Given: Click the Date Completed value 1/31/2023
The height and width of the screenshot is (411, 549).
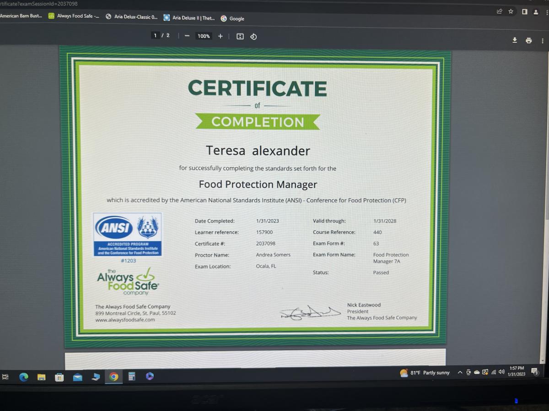Looking at the screenshot, I should coord(268,221).
